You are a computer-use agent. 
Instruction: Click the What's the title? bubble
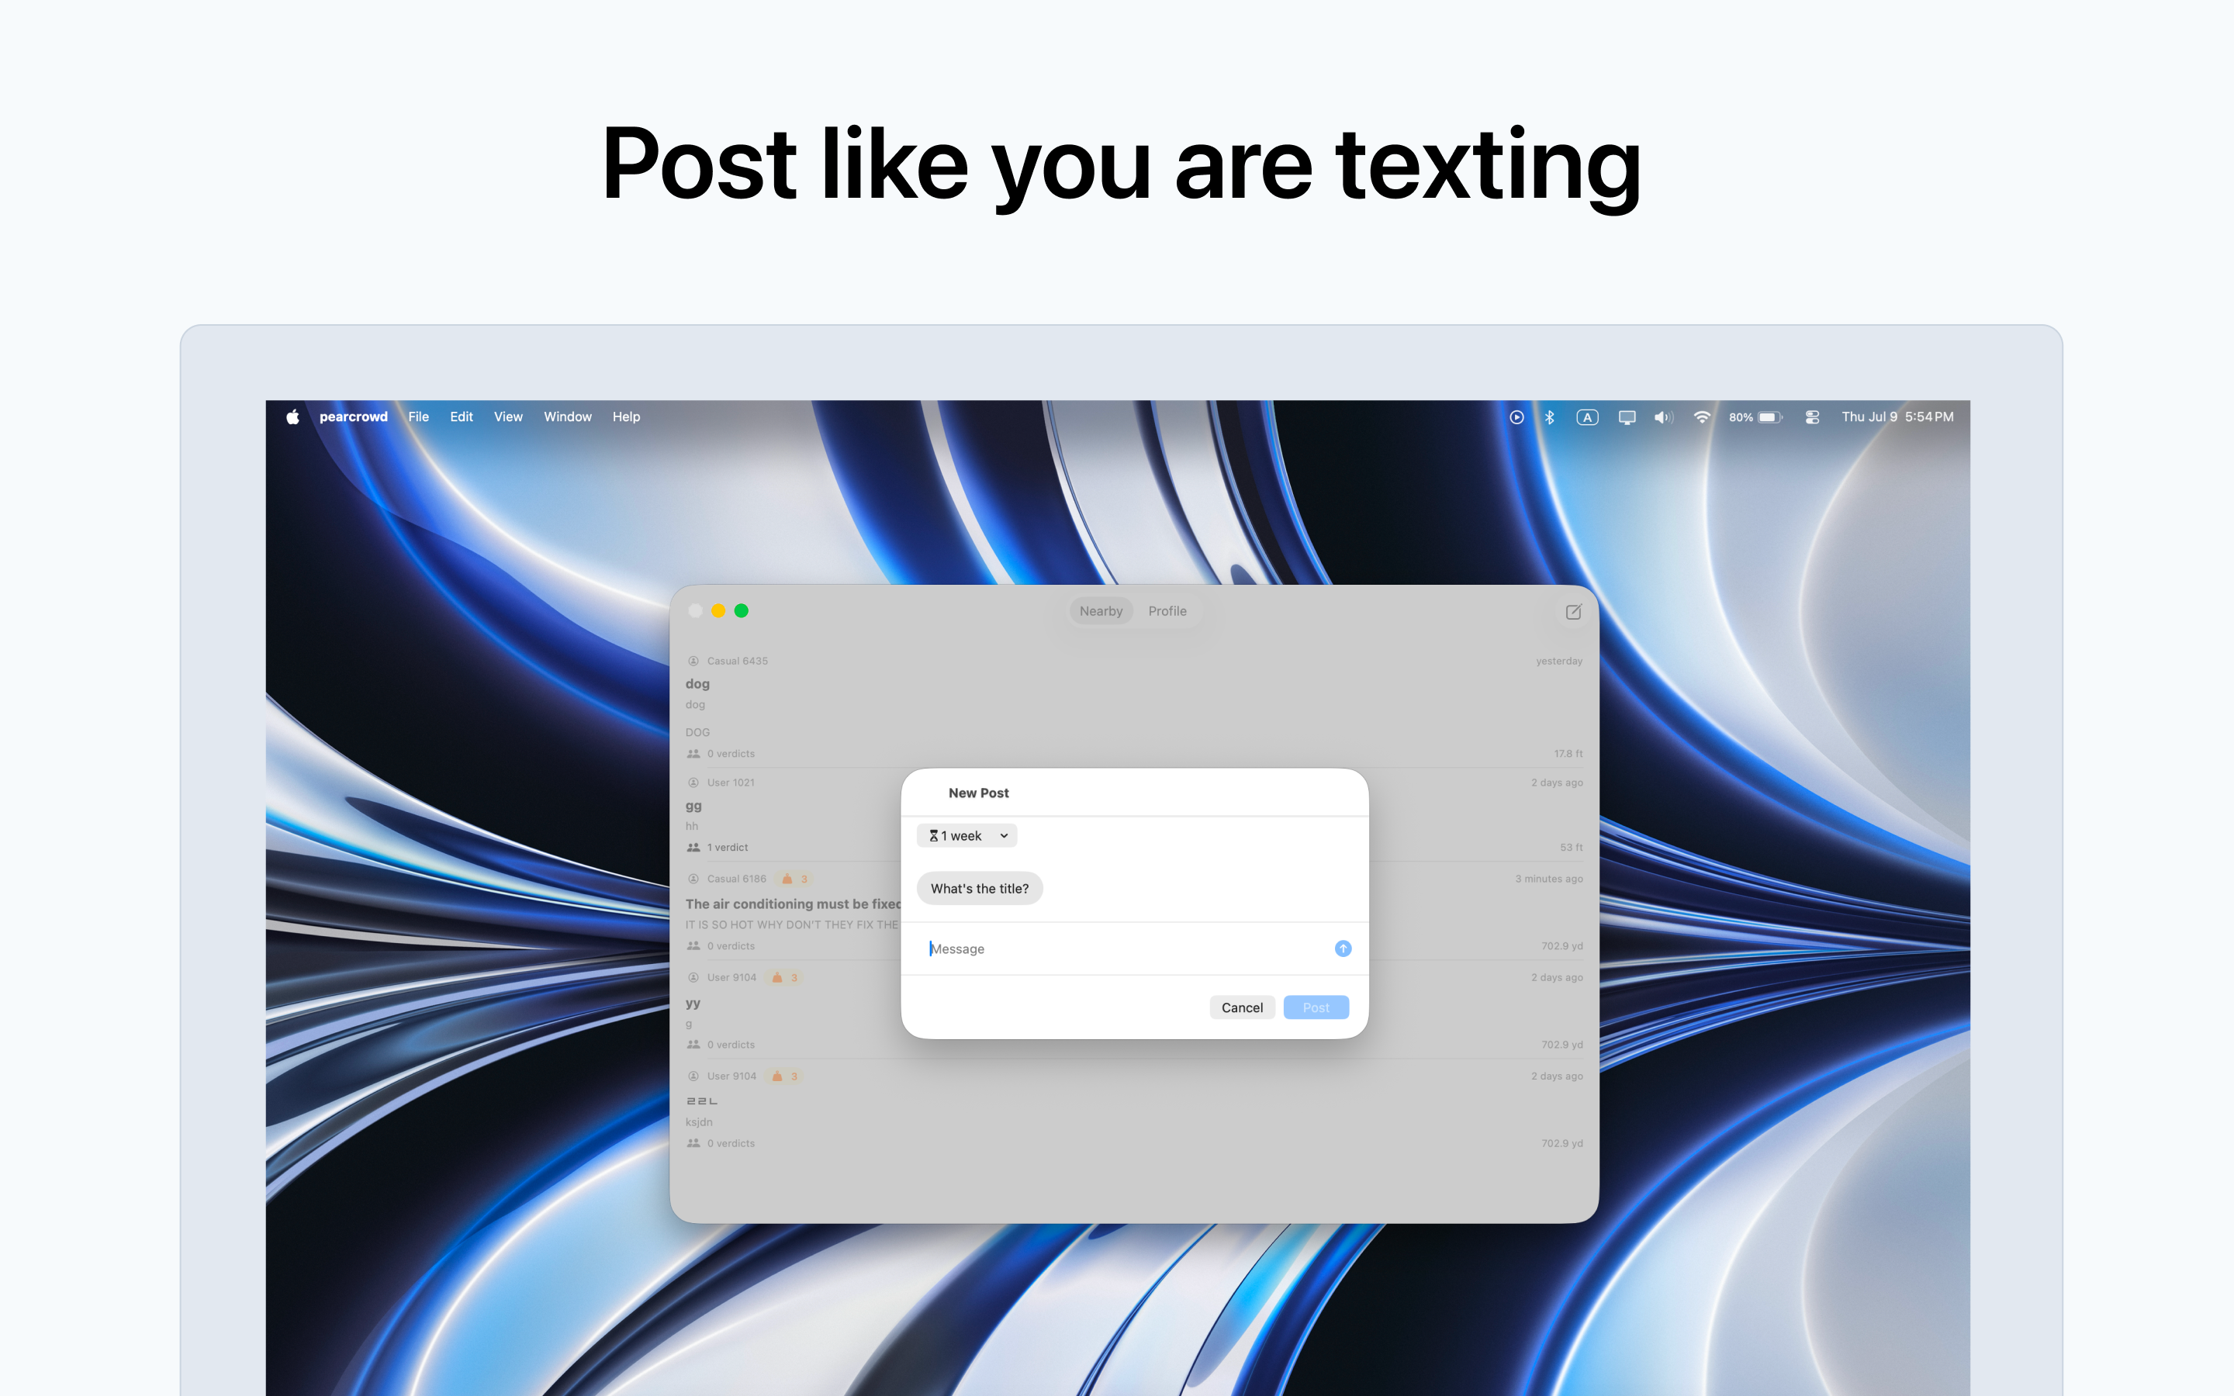pyautogui.click(x=980, y=888)
